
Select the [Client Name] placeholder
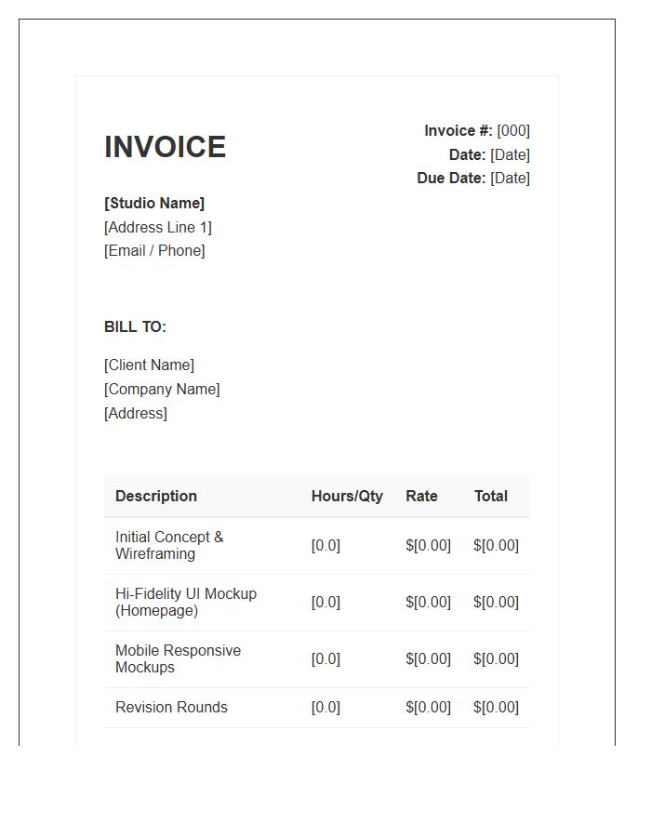pyautogui.click(x=150, y=365)
